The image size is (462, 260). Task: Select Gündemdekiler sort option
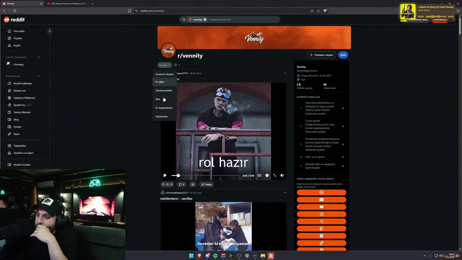(164, 91)
